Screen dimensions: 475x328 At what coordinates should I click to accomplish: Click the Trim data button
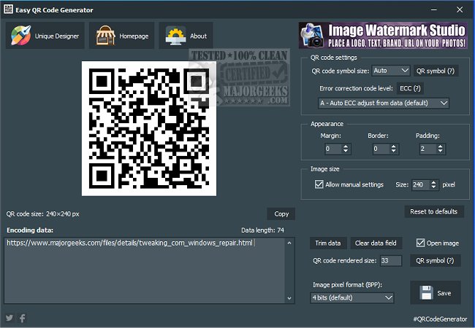pyautogui.click(x=328, y=243)
